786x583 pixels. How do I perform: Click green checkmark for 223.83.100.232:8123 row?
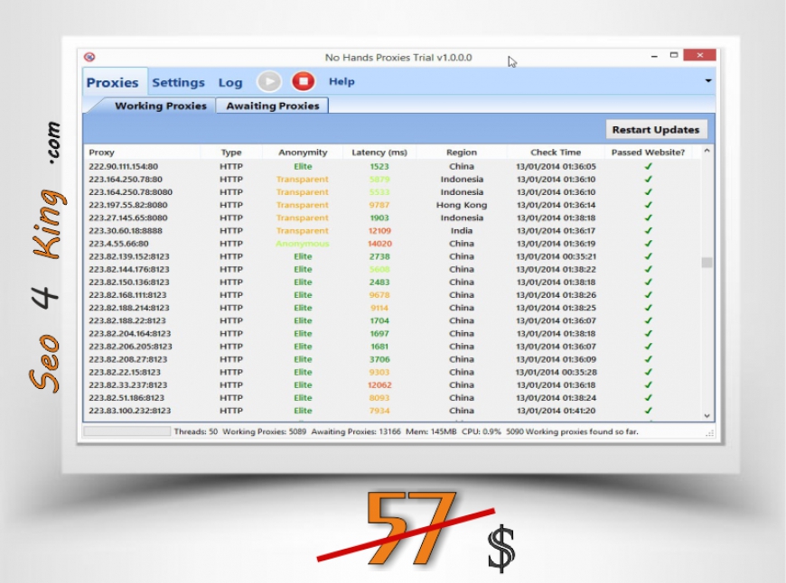pos(648,411)
